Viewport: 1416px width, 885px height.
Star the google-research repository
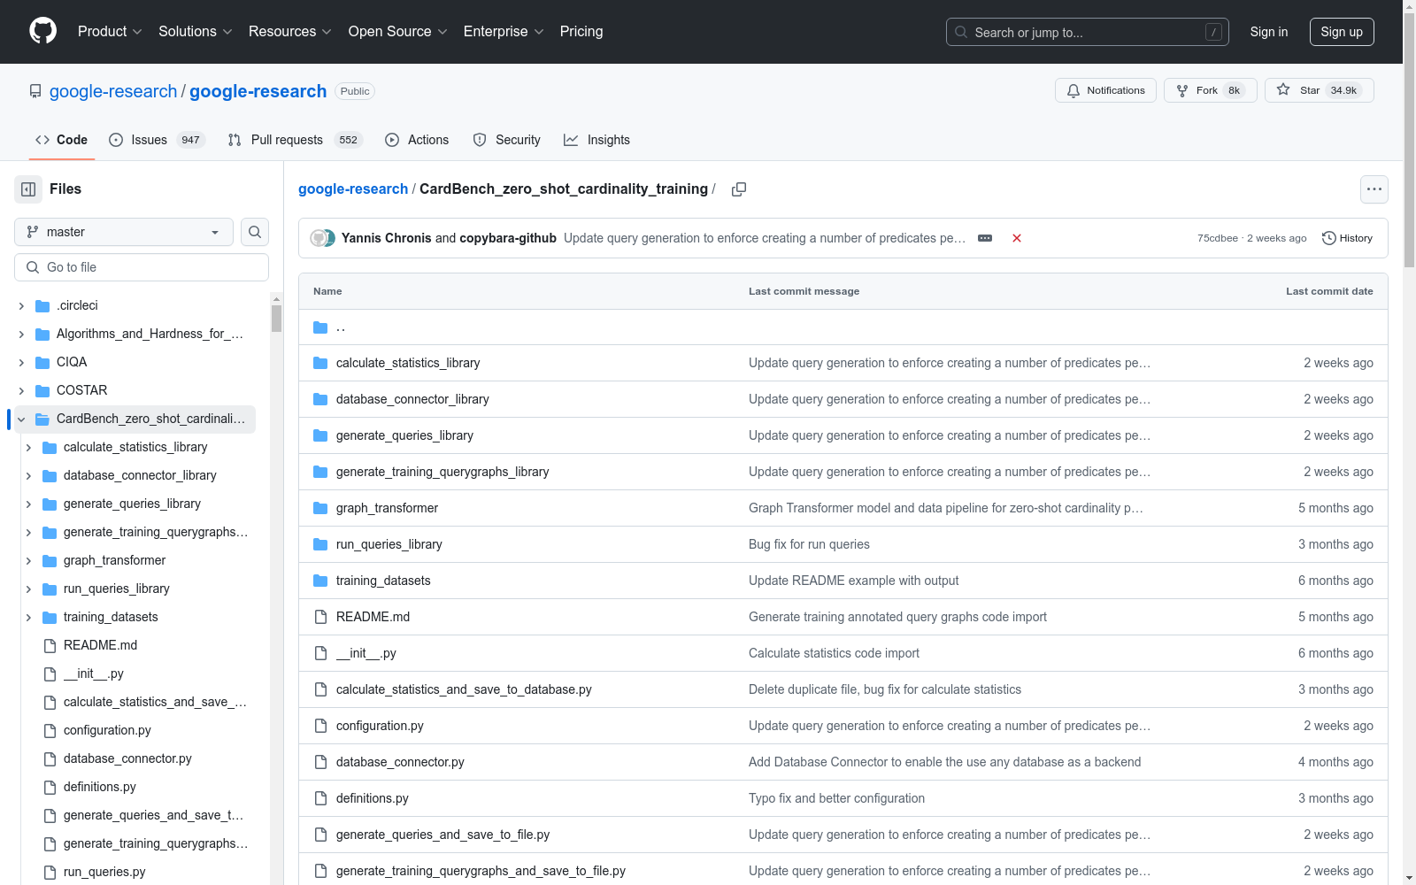[1319, 90]
